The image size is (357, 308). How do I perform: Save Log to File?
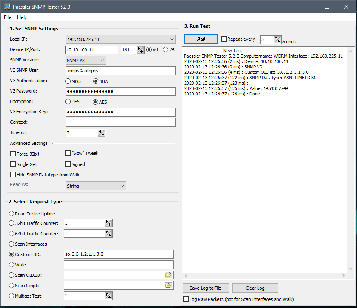(205, 288)
